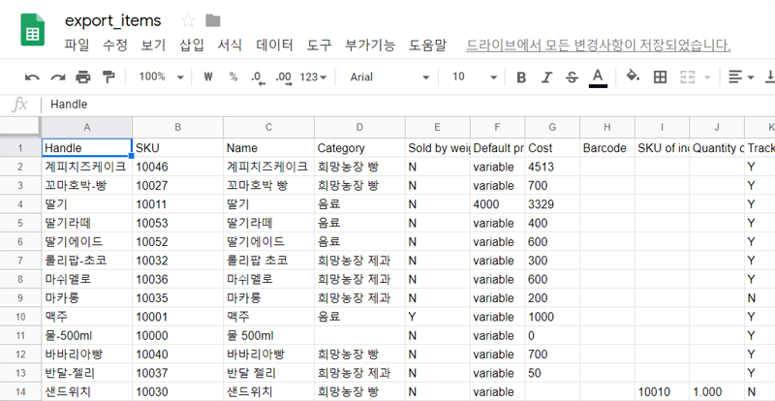Viewport: 775px width, 401px height.
Task: Increase decimal places
Action: click(284, 77)
